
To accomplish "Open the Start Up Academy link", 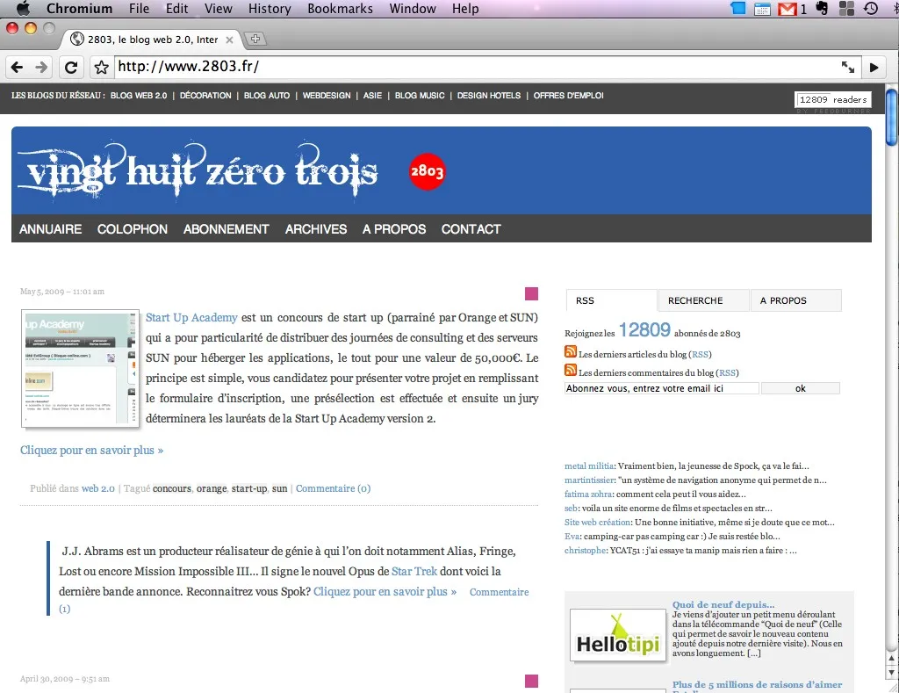I will point(191,317).
